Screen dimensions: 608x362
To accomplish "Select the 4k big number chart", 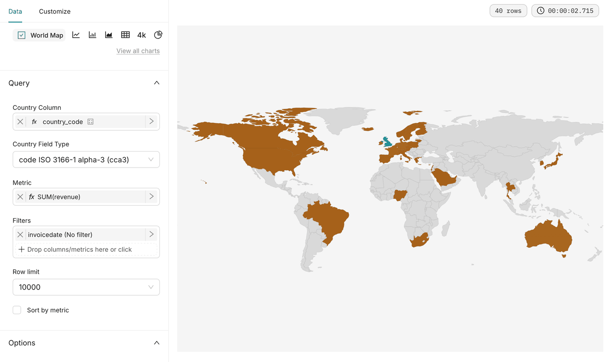I will (x=142, y=35).
